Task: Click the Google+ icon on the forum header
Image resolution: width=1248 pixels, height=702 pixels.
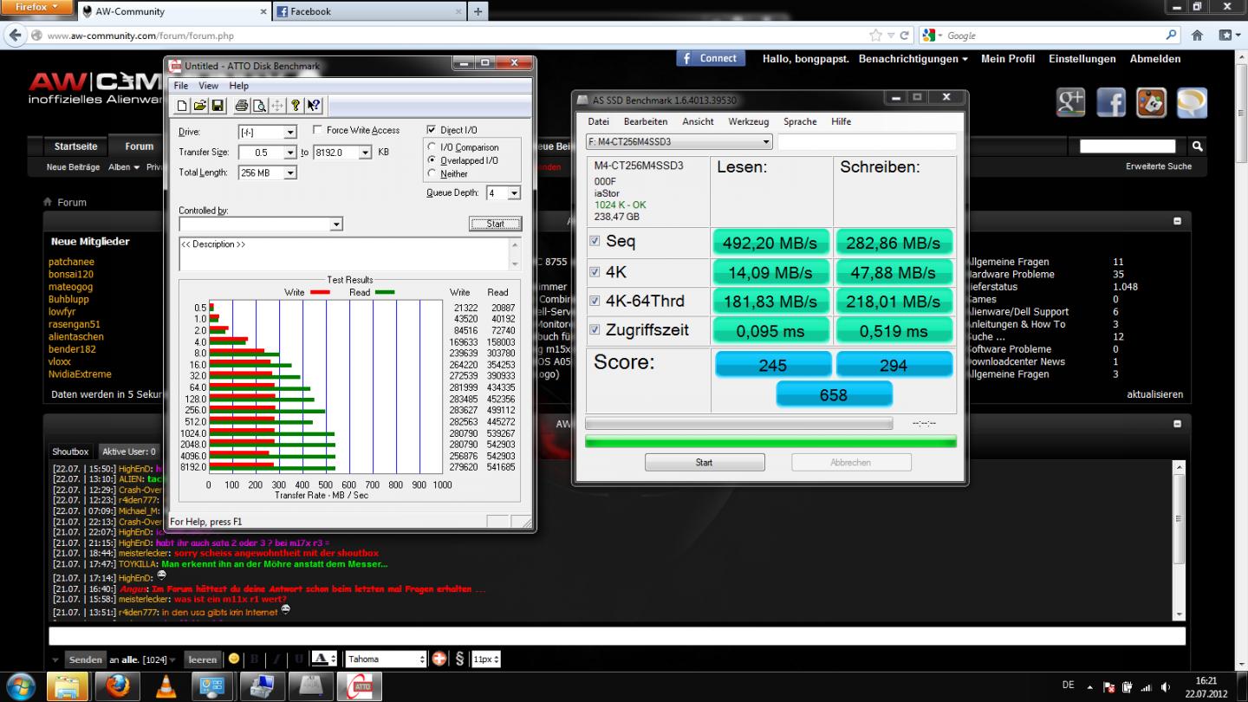Action: tap(1070, 102)
